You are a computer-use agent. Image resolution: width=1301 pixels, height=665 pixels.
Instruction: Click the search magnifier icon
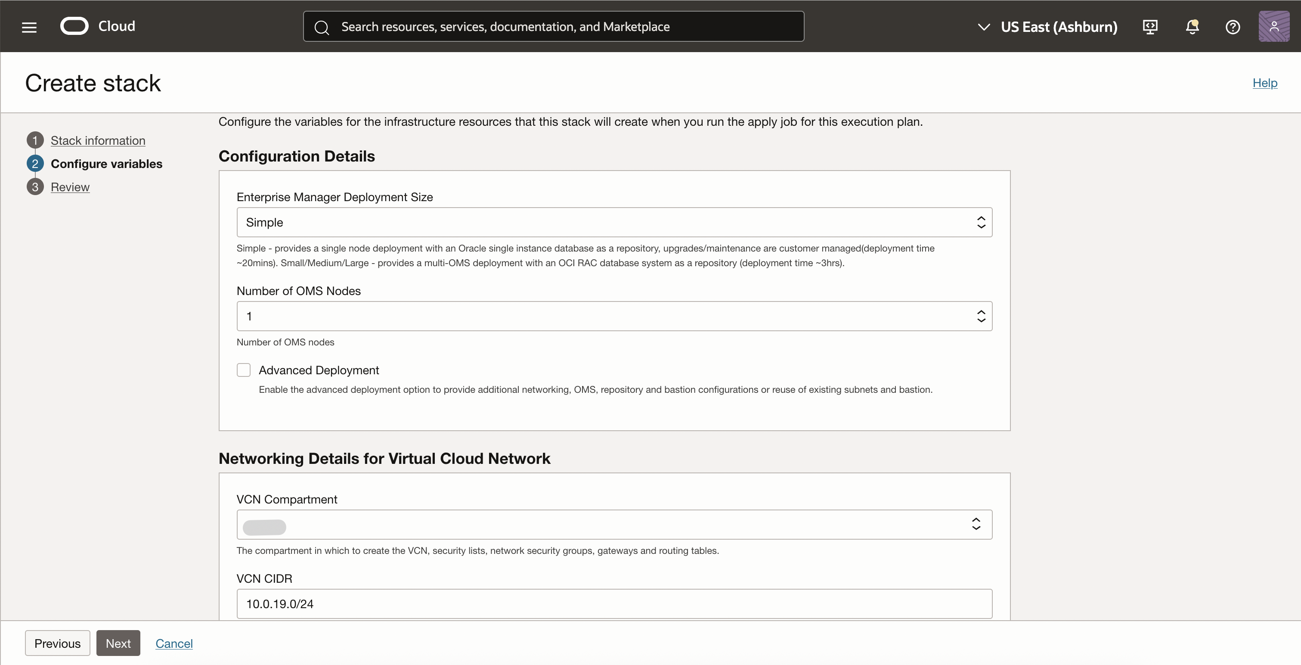(x=322, y=27)
